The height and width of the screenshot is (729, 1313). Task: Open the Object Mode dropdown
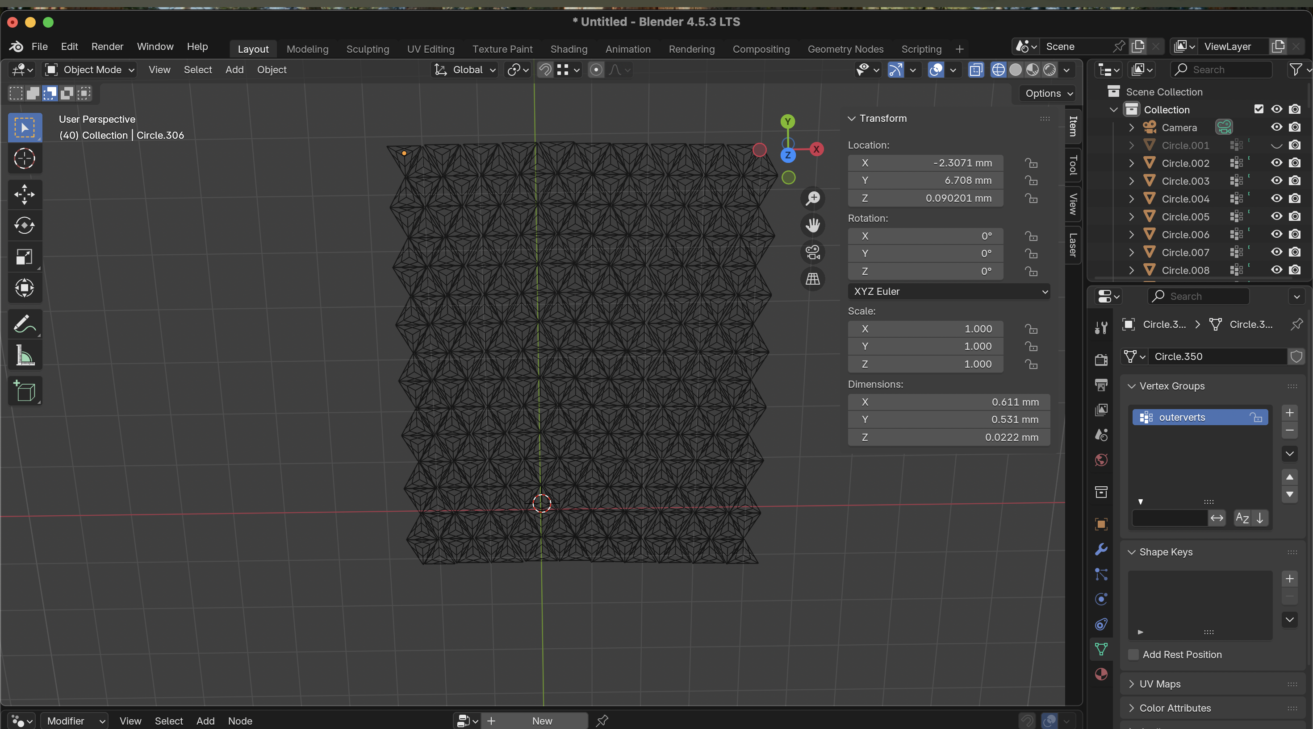pos(90,70)
